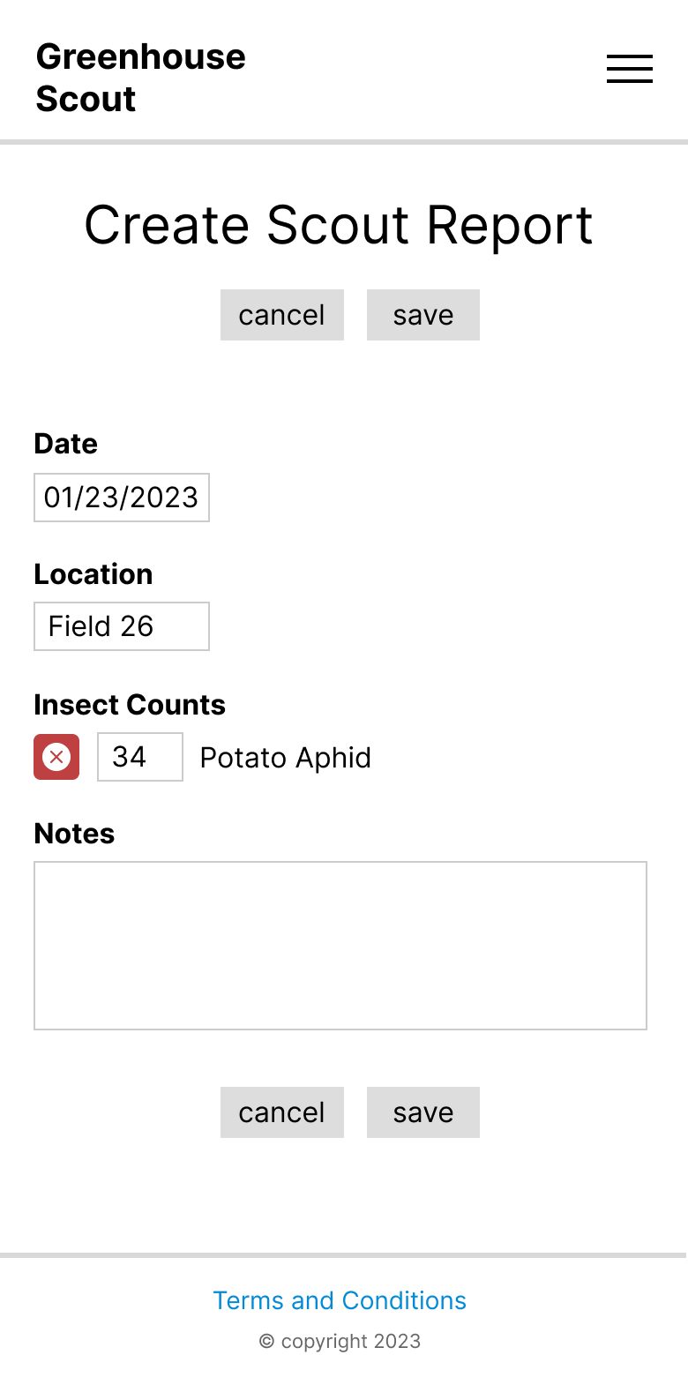Open the hamburger navigation menu
688x1385 pixels.
pos(630,69)
